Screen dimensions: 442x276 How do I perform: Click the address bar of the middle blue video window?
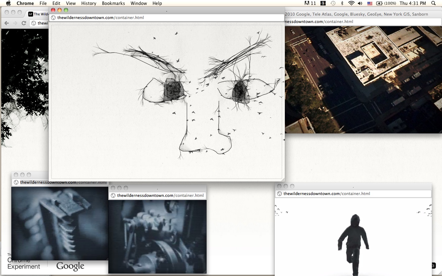click(x=157, y=195)
